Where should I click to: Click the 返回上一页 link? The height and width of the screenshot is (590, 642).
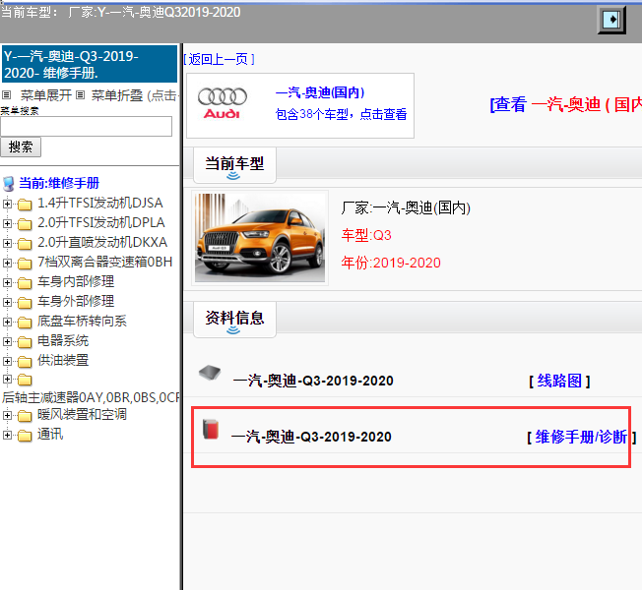tap(219, 59)
